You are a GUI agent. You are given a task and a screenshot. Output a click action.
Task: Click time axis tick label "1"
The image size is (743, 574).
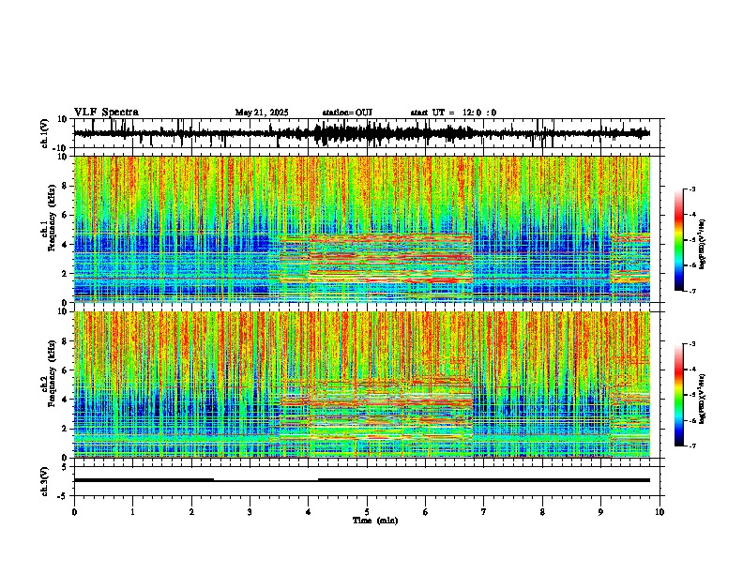[x=132, y=512]
